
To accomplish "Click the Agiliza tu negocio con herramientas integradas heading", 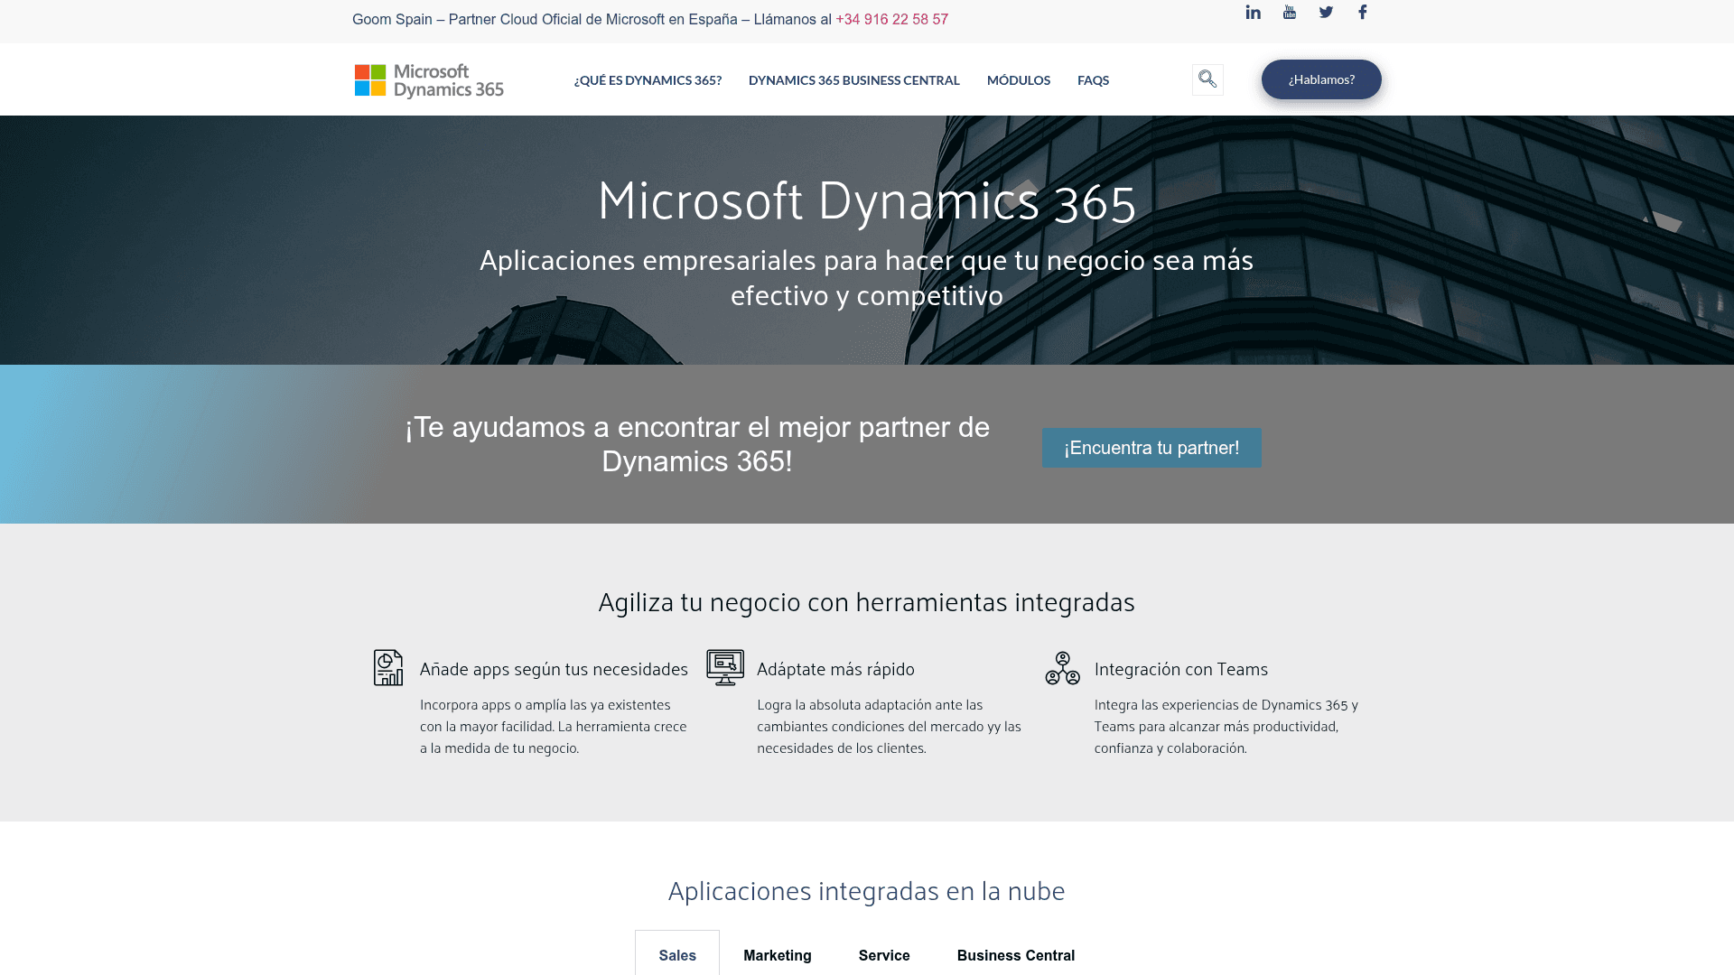I will 867,602.
